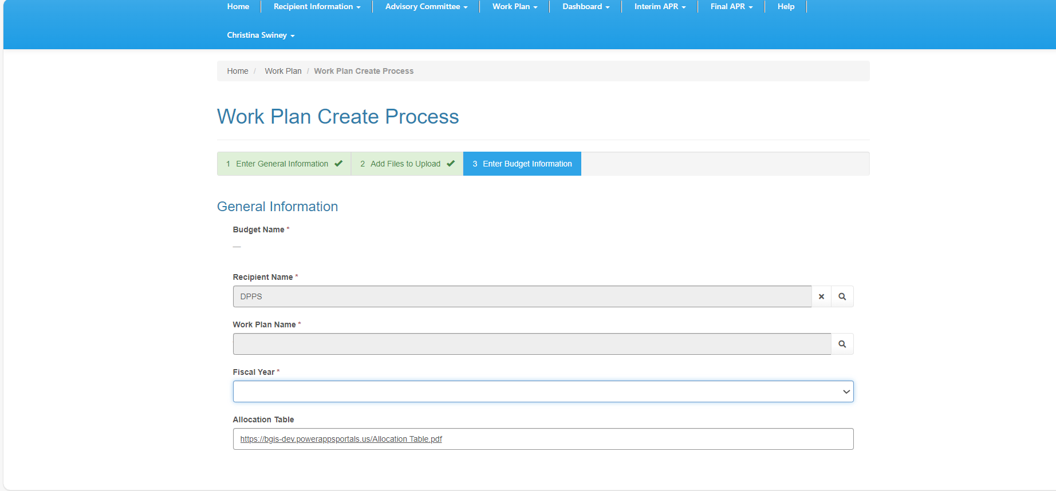The width and height of the screenshot is (1056, 491).
Task: Select step 1 Enter General Information
Action: click(x=283, y=164)
